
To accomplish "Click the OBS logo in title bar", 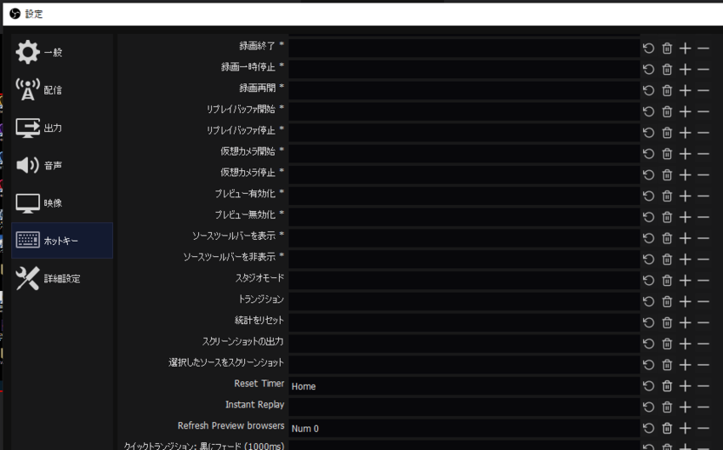I will click(14, 14).
